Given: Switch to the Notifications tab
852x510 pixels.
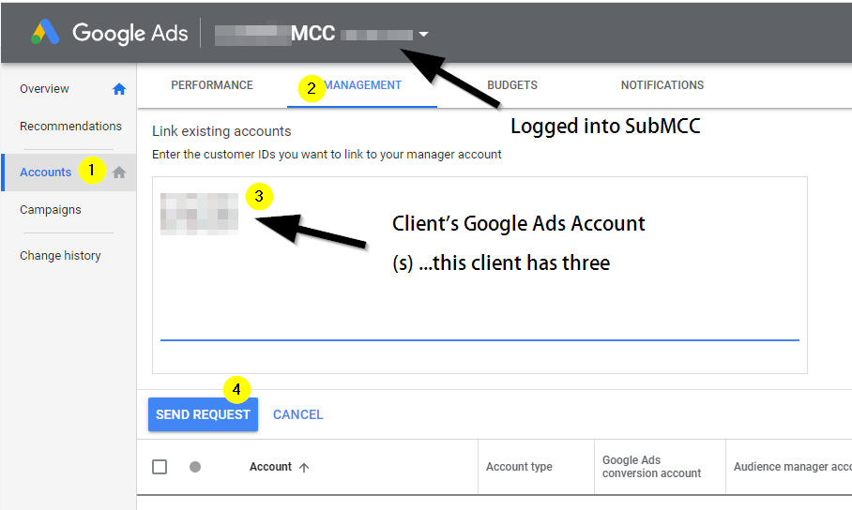Looking at the screenshot, I should [662, 85].
